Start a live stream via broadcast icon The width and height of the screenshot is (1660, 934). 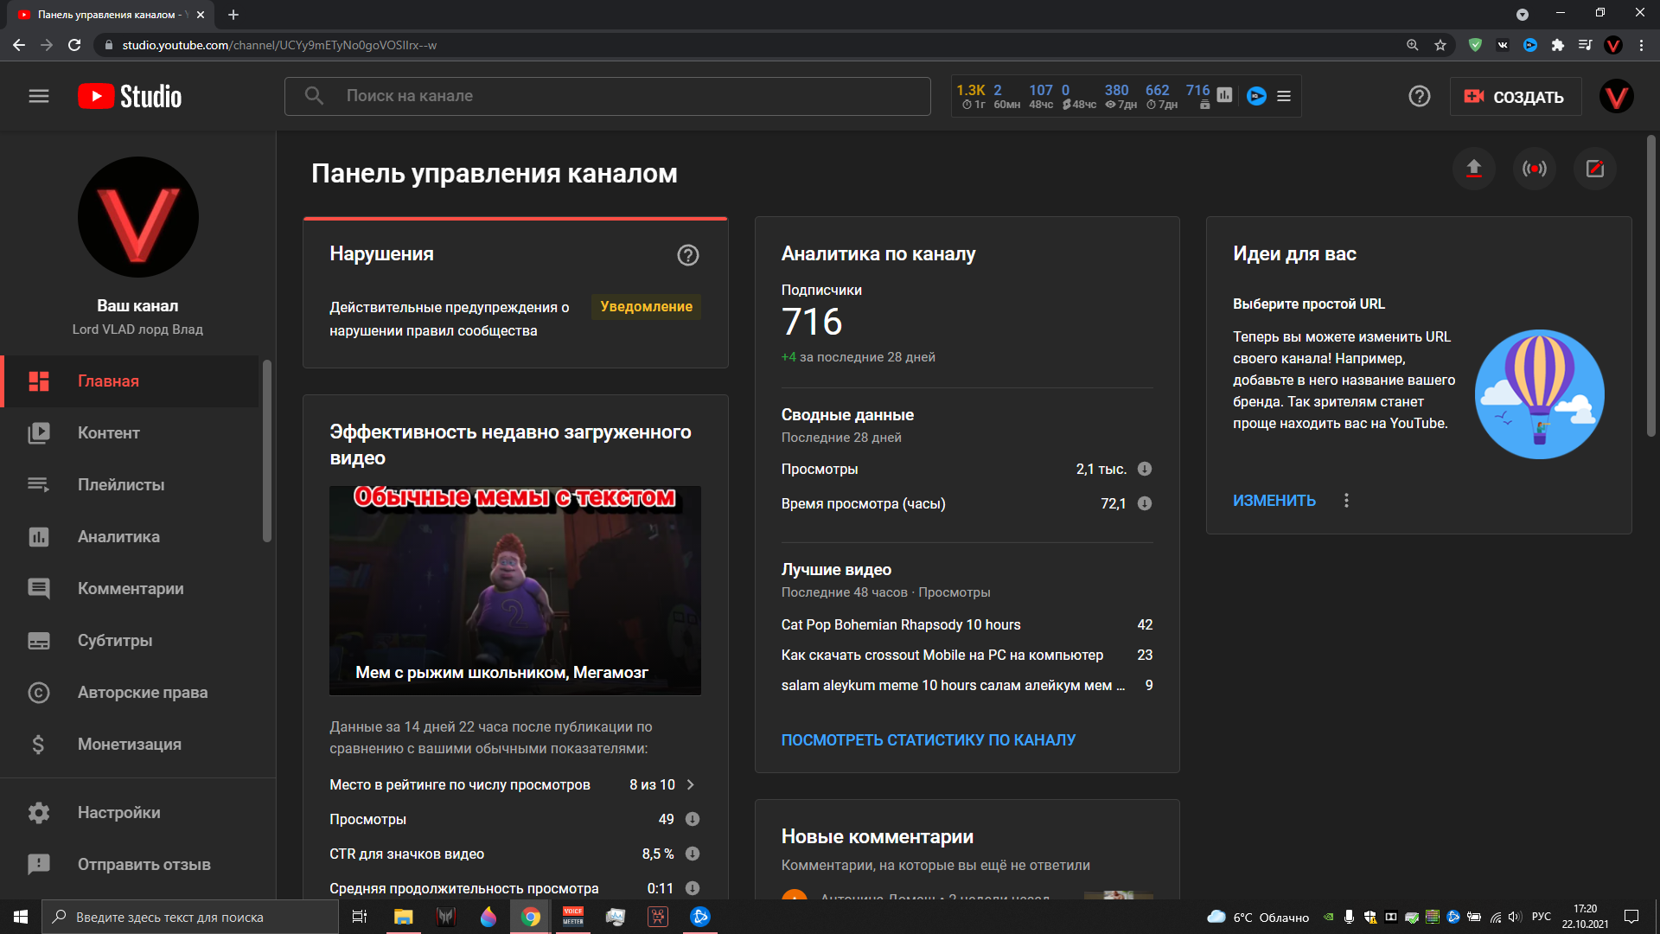click(x=1534, y=169)
